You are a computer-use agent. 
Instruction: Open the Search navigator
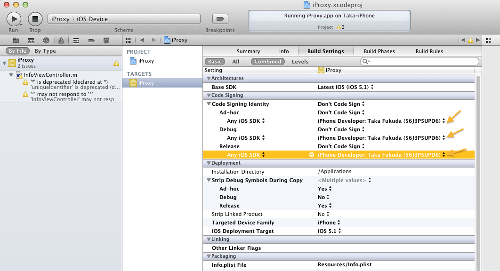[x=46, y=40]
